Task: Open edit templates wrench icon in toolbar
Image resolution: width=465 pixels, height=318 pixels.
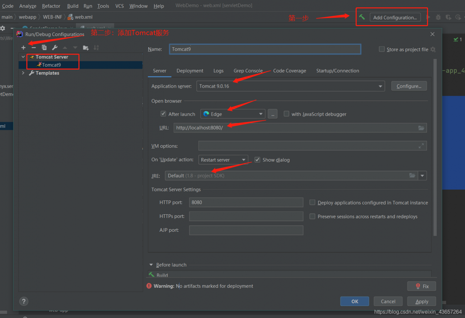Action: point(54,48)
